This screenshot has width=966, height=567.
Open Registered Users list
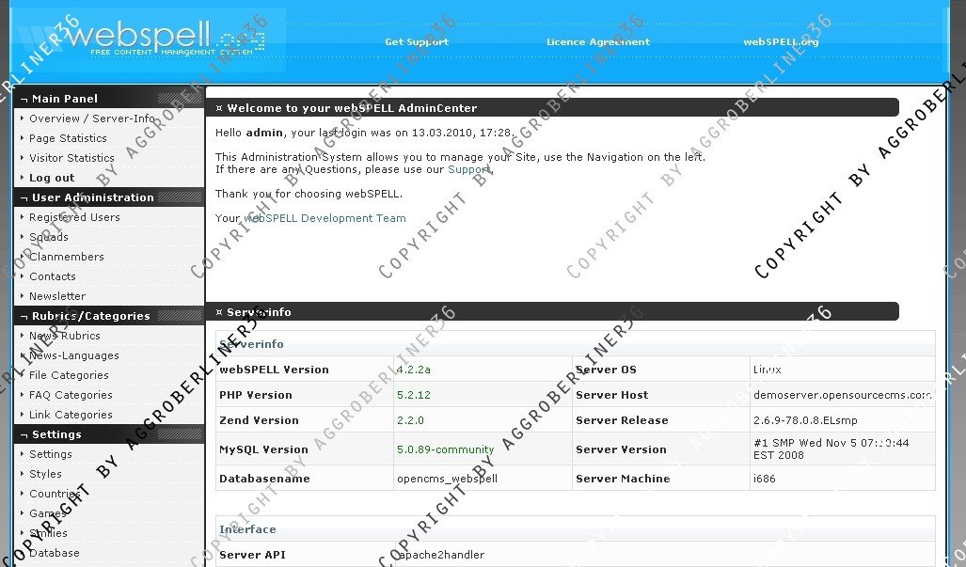[74, 216]
